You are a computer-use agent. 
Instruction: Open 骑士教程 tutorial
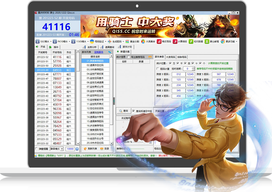212,42
